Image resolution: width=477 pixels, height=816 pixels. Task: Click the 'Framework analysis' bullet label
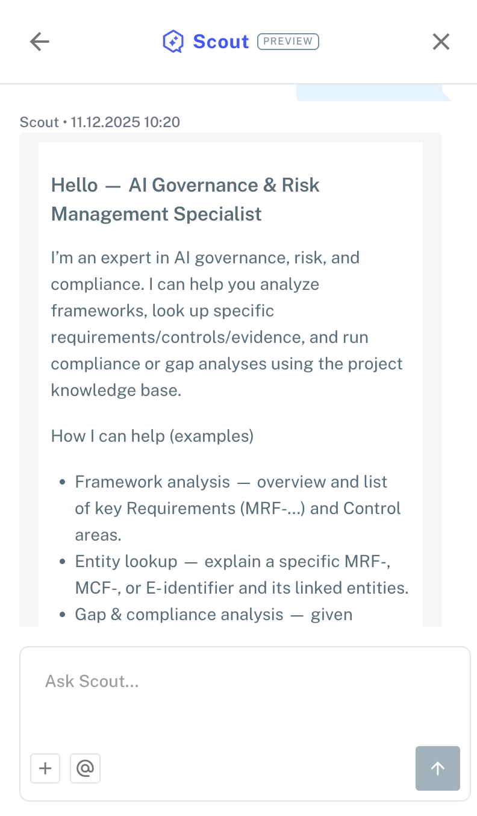click(152, 482)
